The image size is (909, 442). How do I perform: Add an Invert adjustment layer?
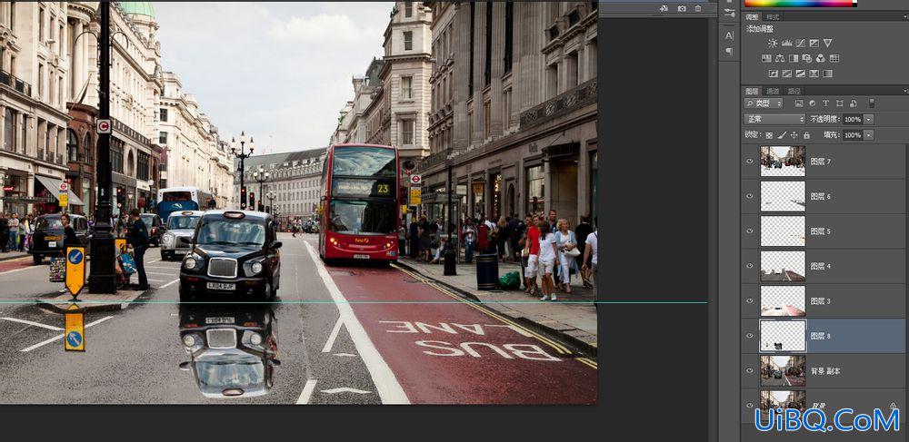pos(774,74)
